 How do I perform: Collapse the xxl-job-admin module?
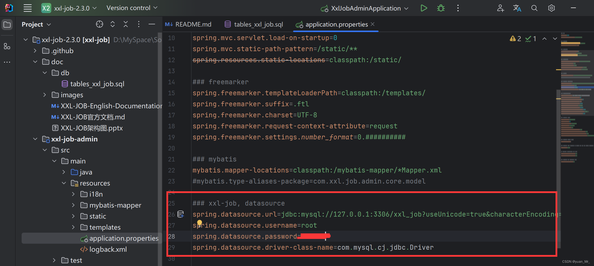(35, 139)
